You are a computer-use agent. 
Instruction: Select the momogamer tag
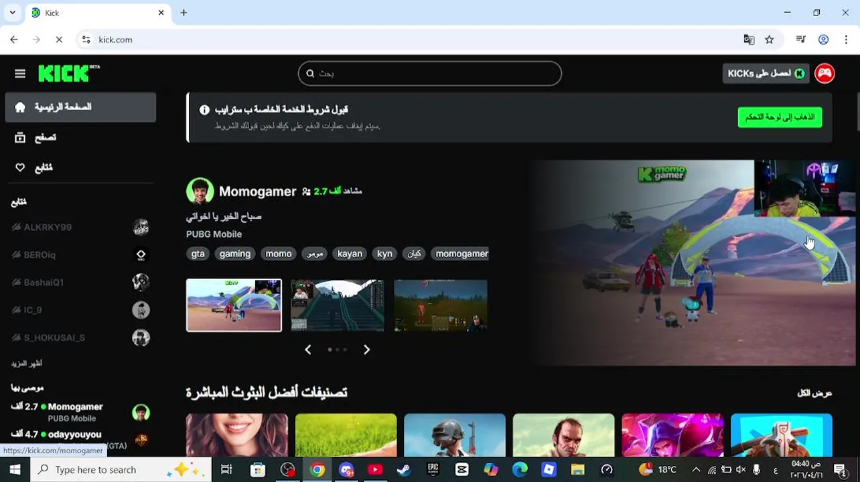[x=461, y=254]
